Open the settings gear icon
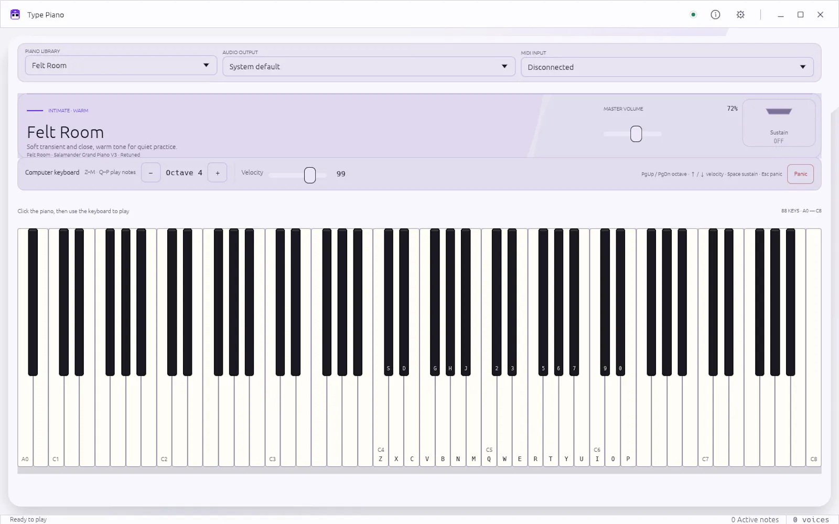 [x=740, y=15]
